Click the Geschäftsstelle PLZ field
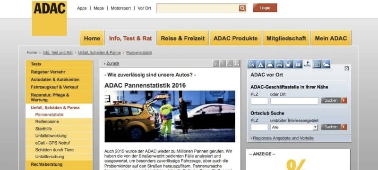This screenshot has height=170, width=378. click(x=259, y=101)
